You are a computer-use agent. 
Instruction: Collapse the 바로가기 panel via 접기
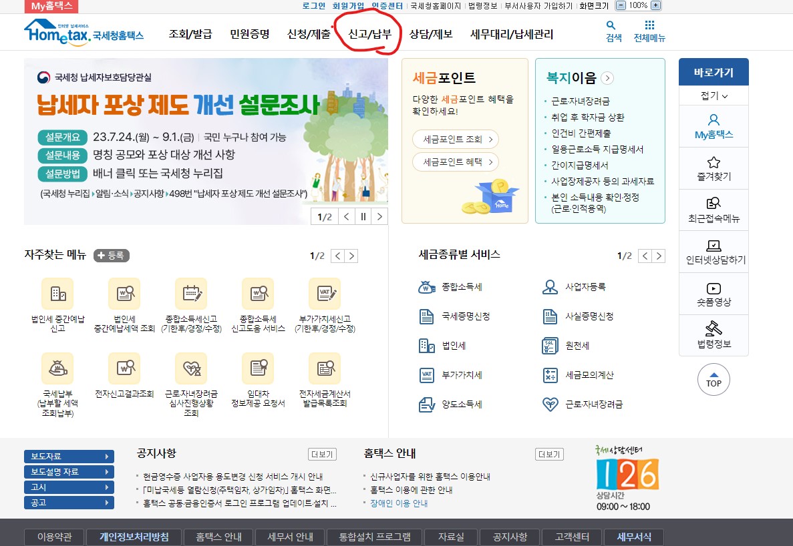pos(713,95)
